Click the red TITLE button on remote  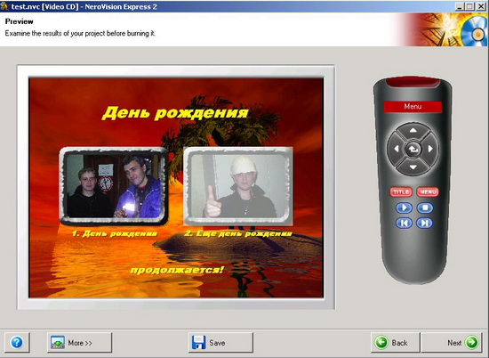[401, 191]
